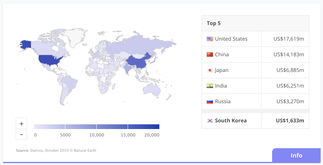323x165 pixels.
Task: Click the Japan flag icon
Action: point(210,70)
